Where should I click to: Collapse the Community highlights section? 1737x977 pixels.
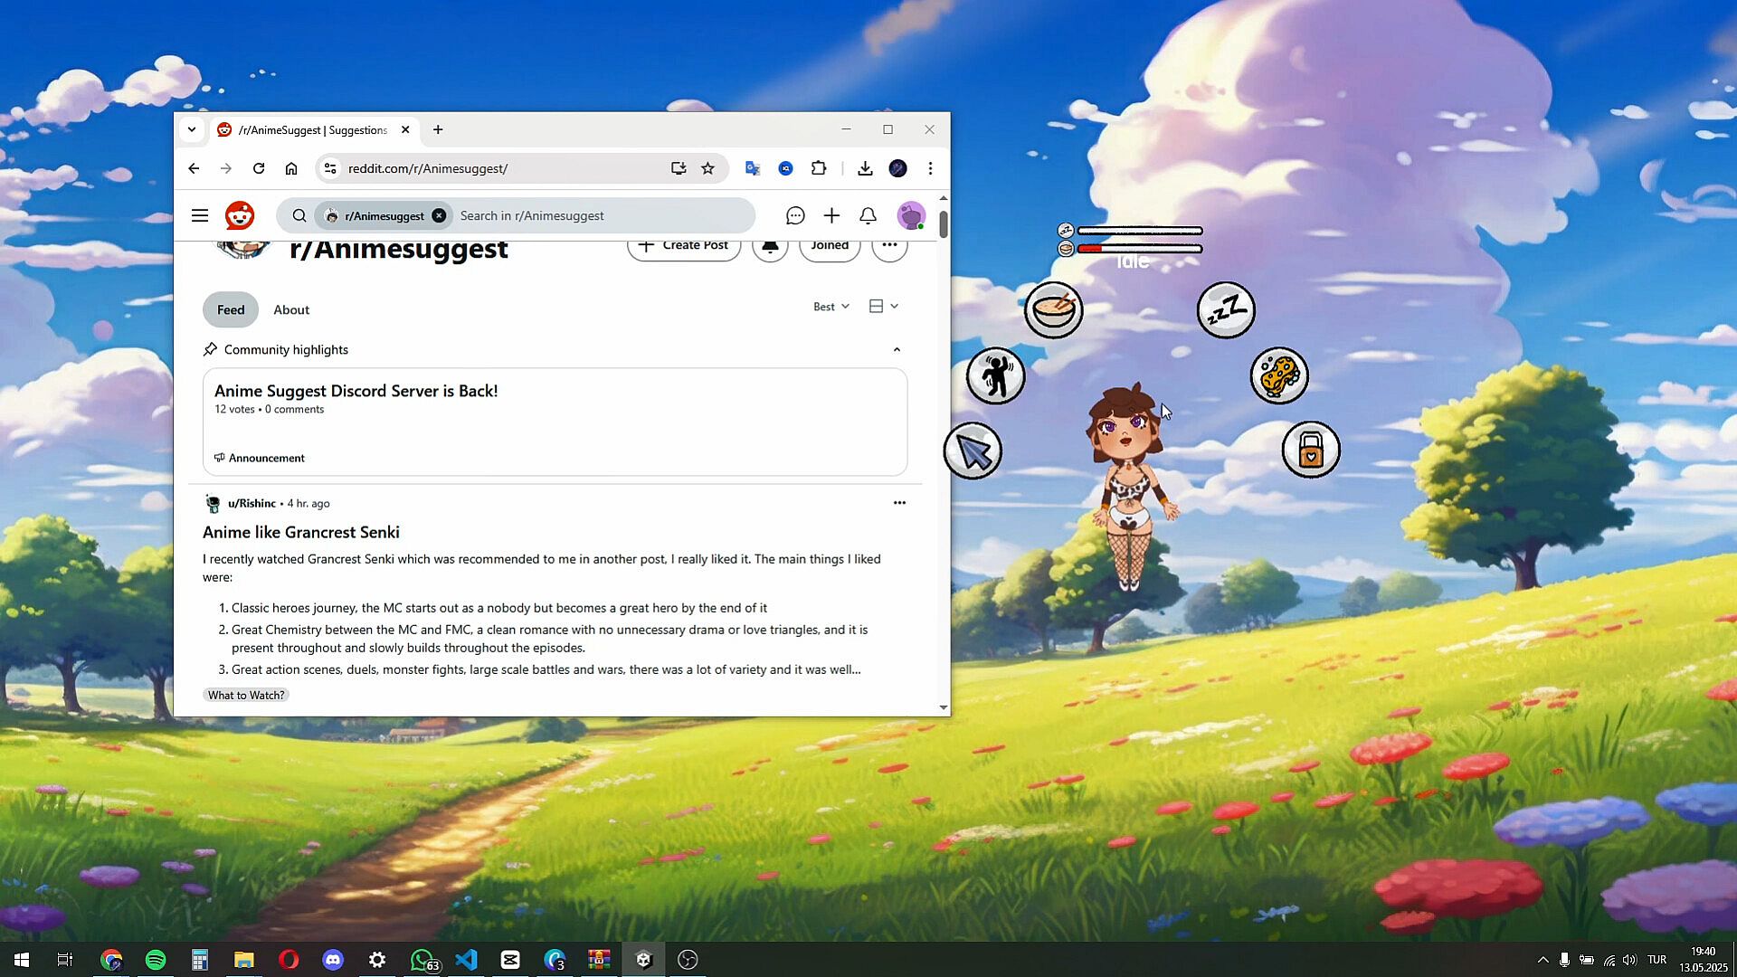[897, 350]
